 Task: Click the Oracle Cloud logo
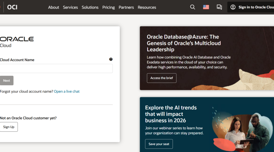pyautogui.click(x=17, y=42)
